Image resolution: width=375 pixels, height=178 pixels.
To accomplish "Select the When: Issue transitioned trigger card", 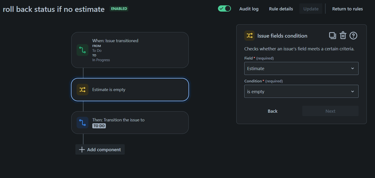I will [130, 50].
